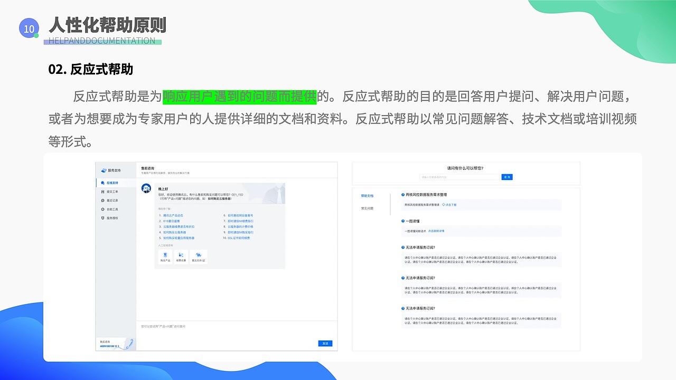Click the 服务支持 logo icon
Viewport: 676px width, 380px height.
click(x=103, y=170)
